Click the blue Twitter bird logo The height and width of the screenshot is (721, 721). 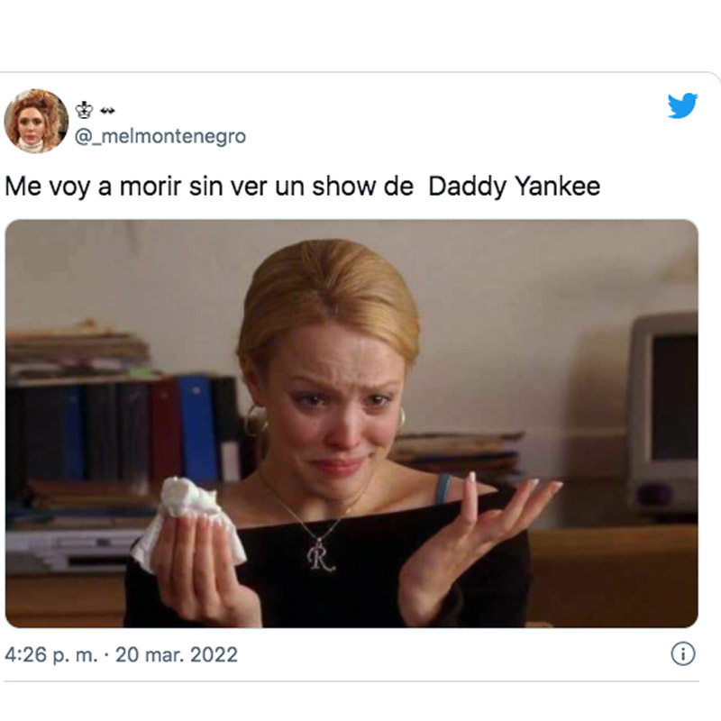(683, 105)
